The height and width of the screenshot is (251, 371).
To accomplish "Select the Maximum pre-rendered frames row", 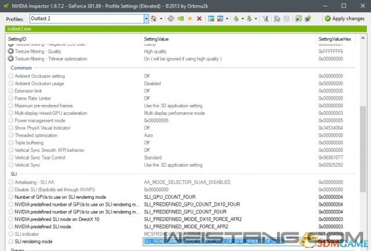I will pyautogui.click(x=181, y=106).
